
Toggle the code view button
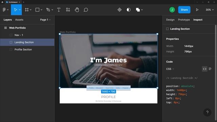click(x=204, y=69)
